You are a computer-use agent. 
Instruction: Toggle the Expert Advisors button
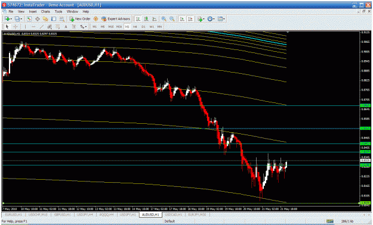click(x=116, y=19)
